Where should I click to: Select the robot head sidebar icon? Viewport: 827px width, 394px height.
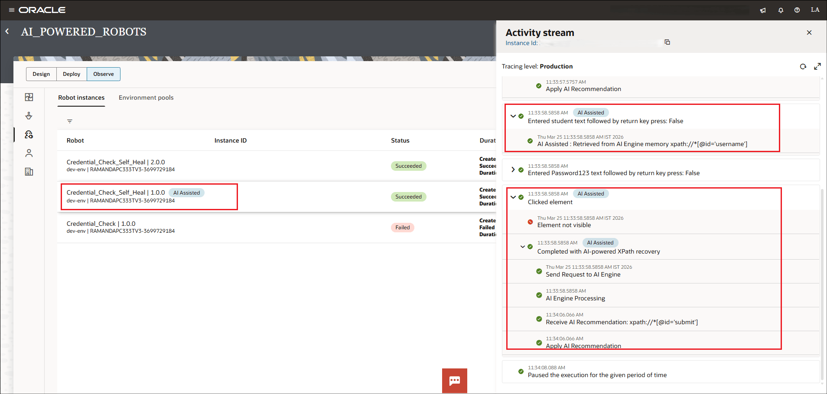tap(29, 134)
